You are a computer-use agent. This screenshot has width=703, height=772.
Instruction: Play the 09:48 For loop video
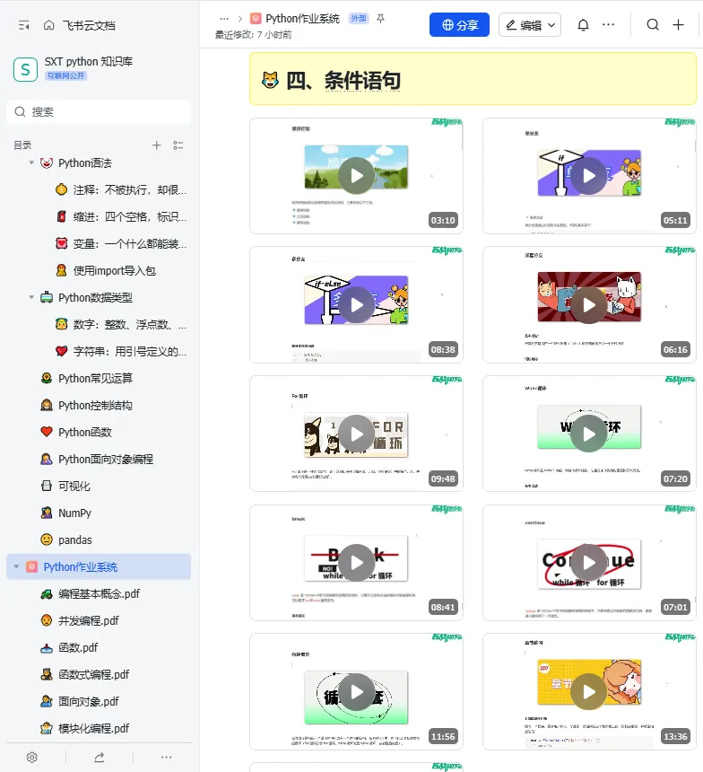coord(357,434)
